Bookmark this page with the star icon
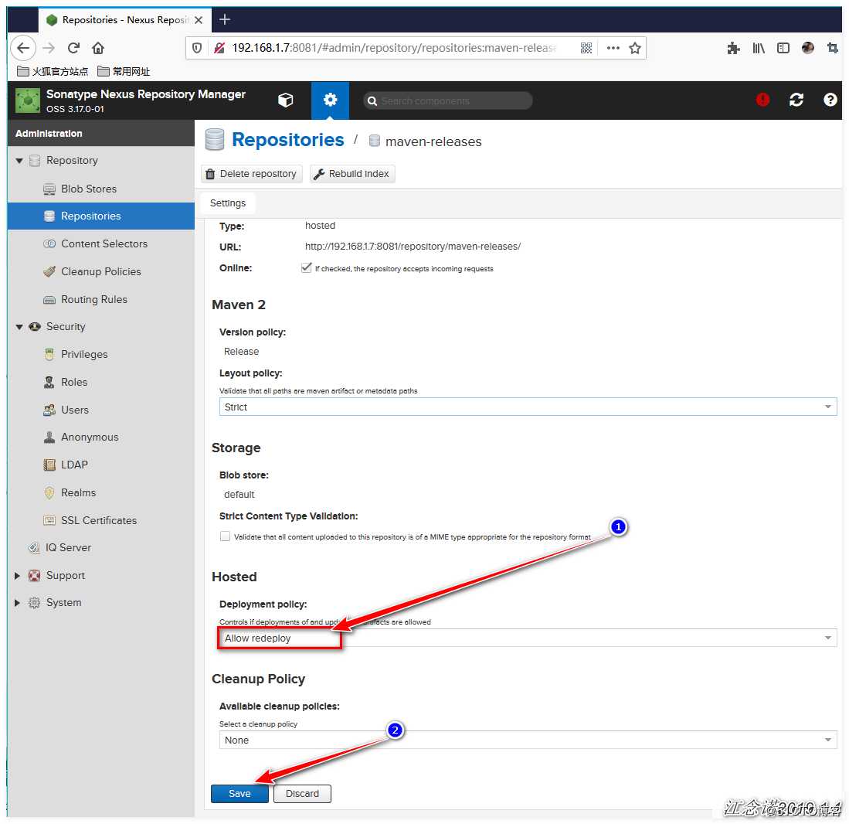Image resolution: width=849 pixels, height=824 pixels. [x=634, y=48]
